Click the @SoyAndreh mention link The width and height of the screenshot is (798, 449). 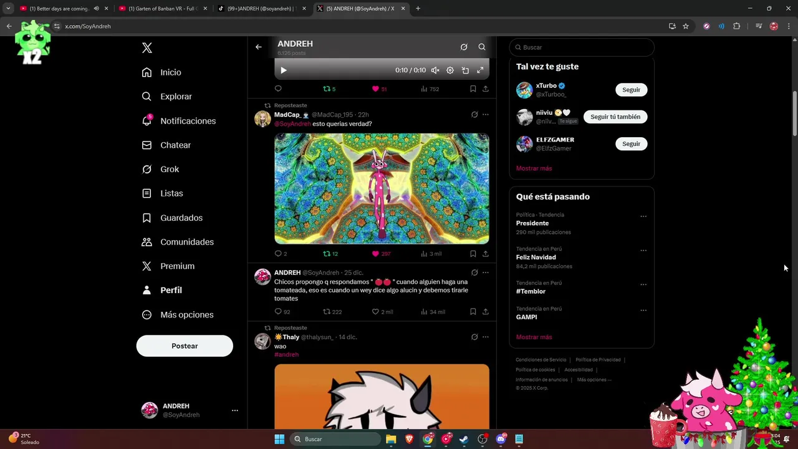click(x=292, y=124)
